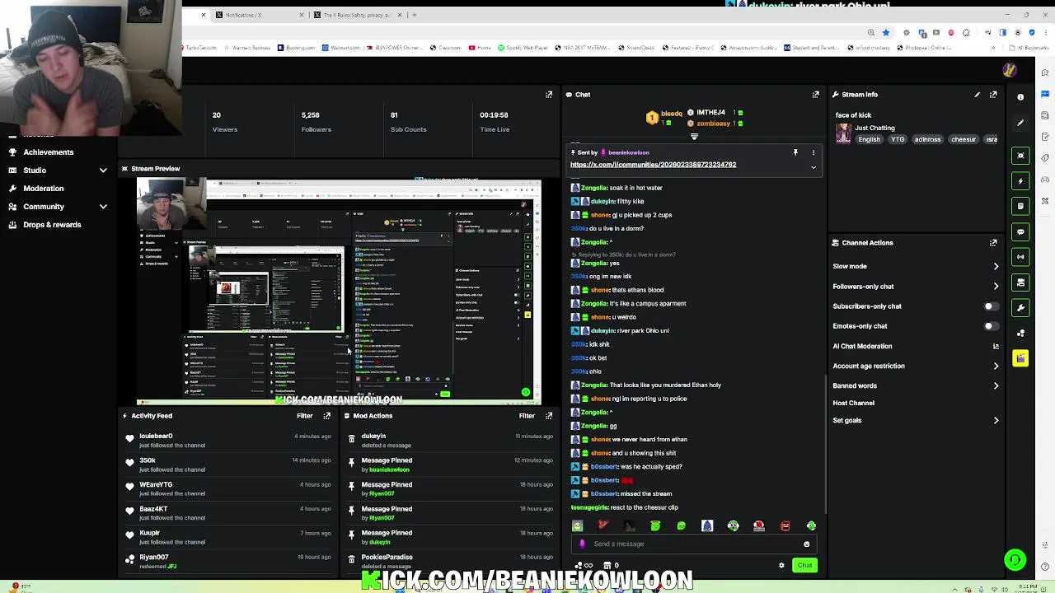Viewport: 1055px width, 593px height.
Task: Open a new browser tab
Action: click(415, 15)
